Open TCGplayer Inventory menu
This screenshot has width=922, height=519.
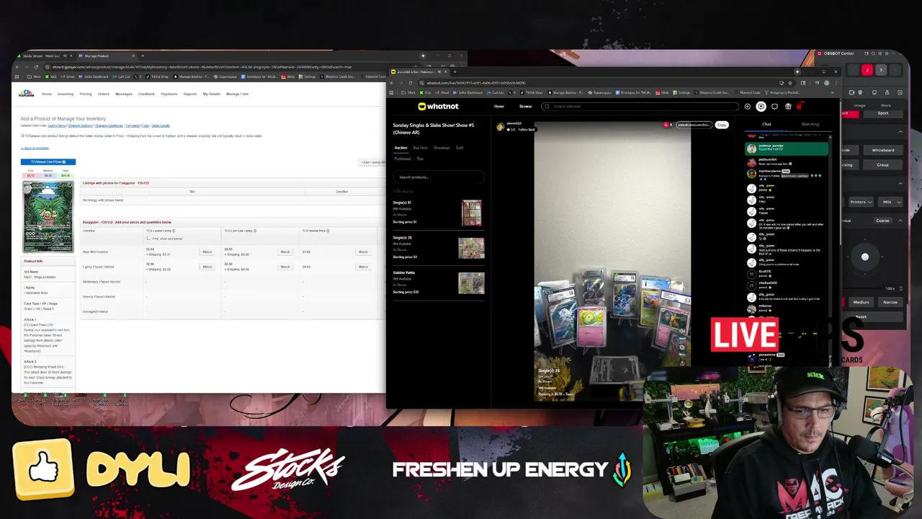(x=66, y=94)
